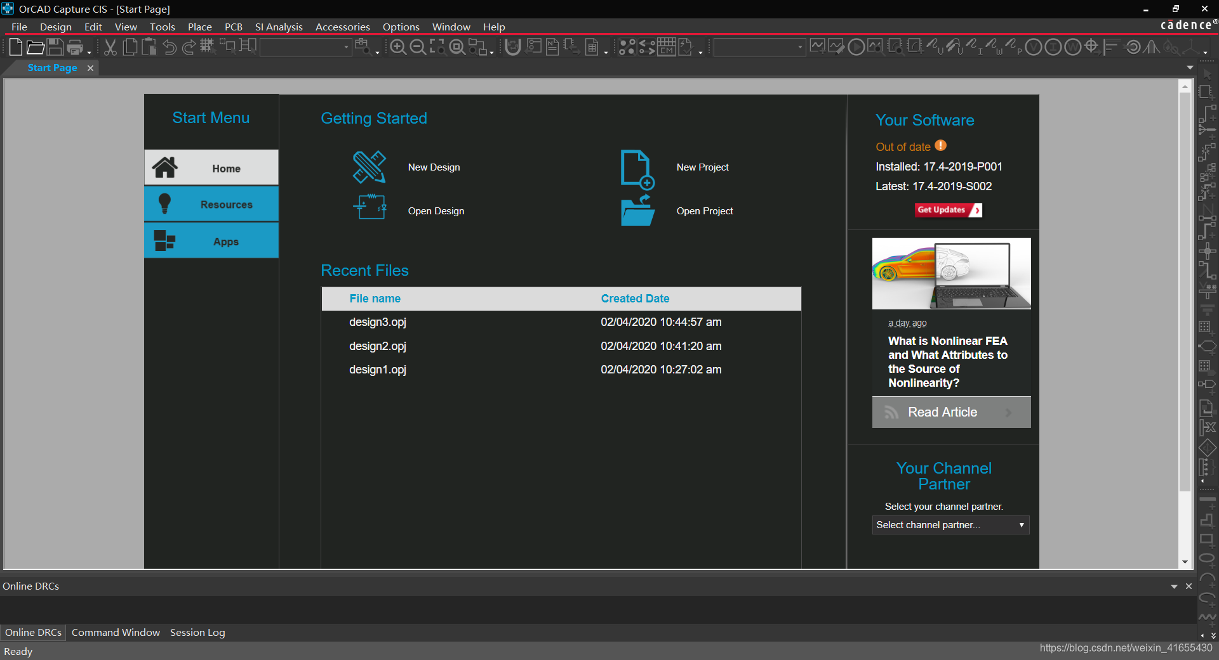The image size is (1219, 660).
Task: Open design3.opj from Recent Files
Action: [x=378, y=322]
